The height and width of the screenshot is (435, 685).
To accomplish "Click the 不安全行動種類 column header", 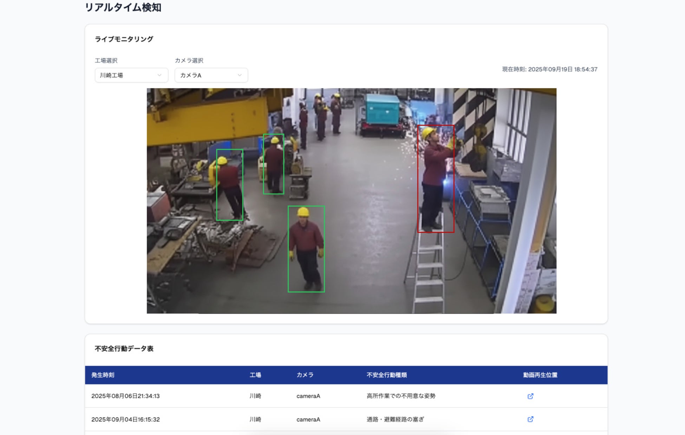I will 386,375.
